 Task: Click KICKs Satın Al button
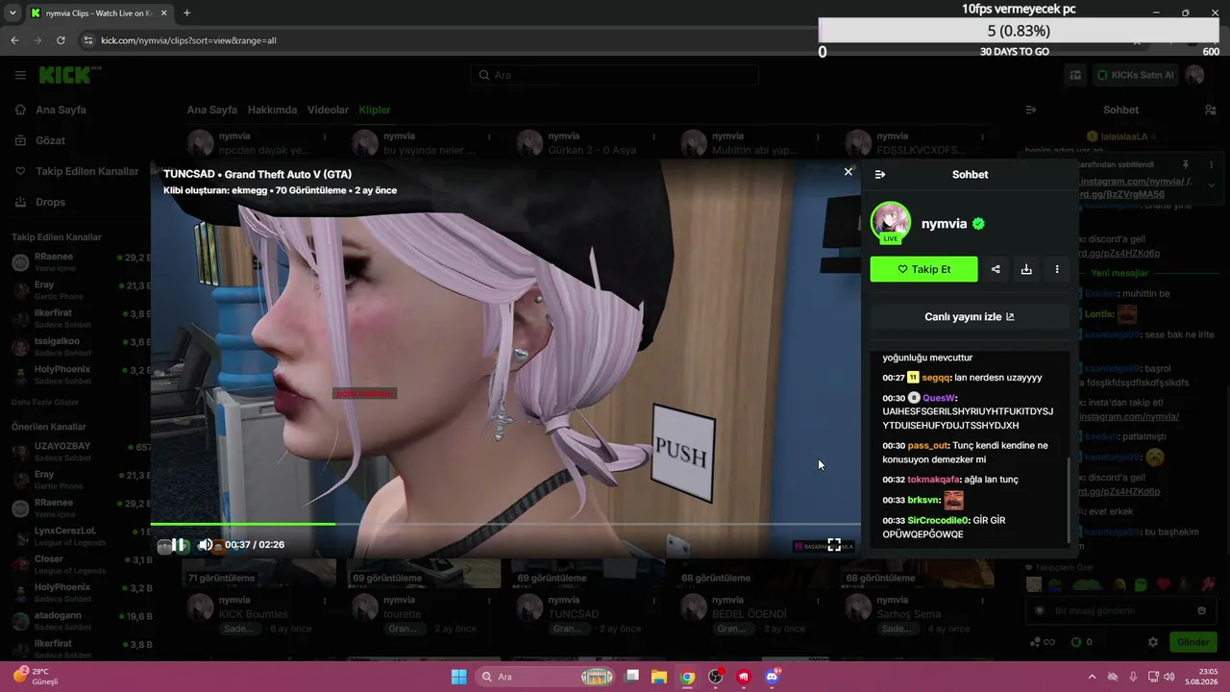[1135, 75]
